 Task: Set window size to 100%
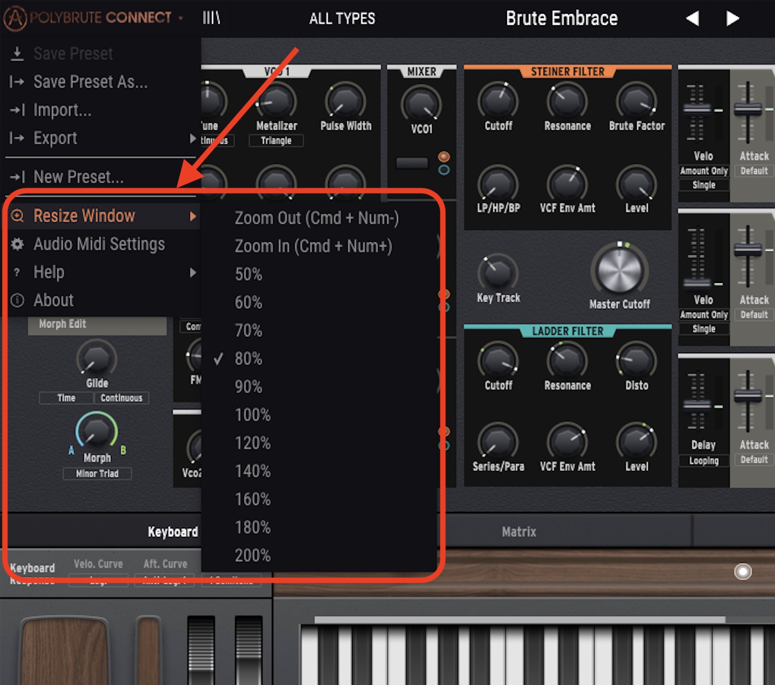319,415
